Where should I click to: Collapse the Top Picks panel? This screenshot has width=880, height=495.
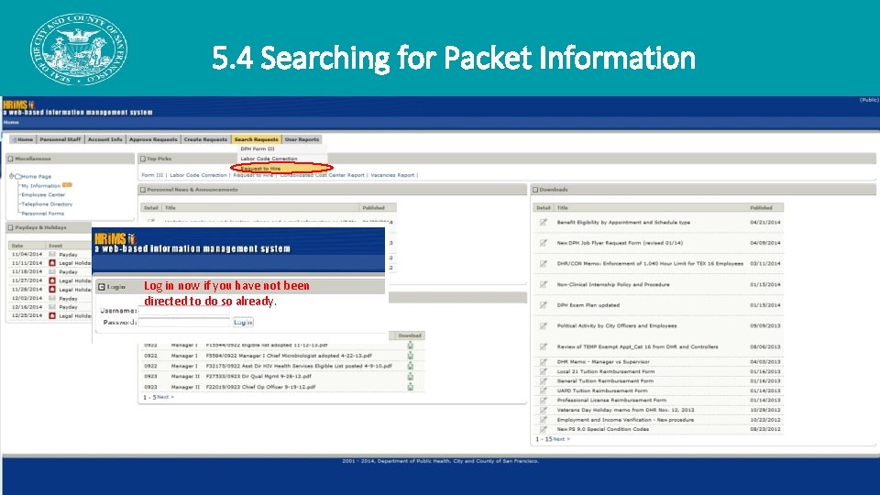pyautogui.click(x=143, y=159)
